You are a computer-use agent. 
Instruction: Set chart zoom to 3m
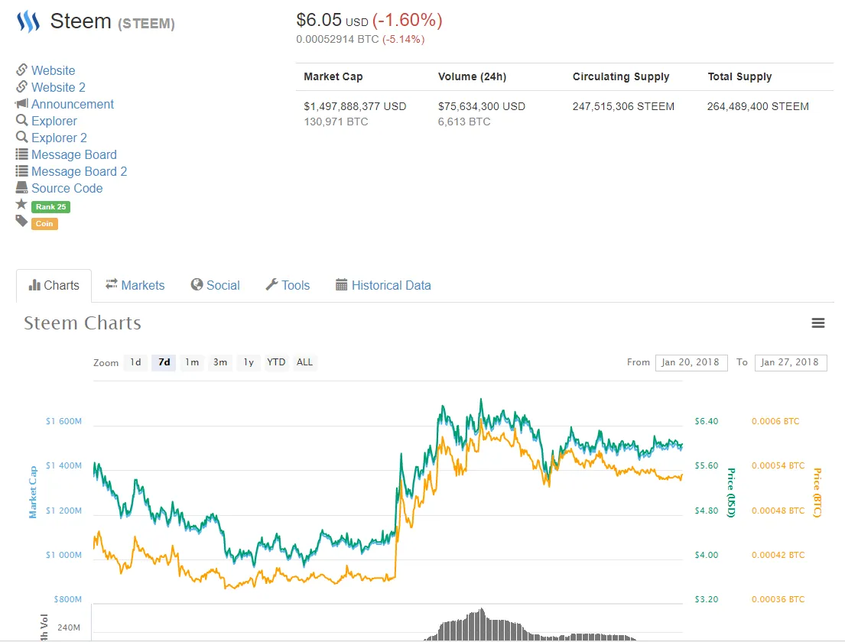[x=220, y=362]
